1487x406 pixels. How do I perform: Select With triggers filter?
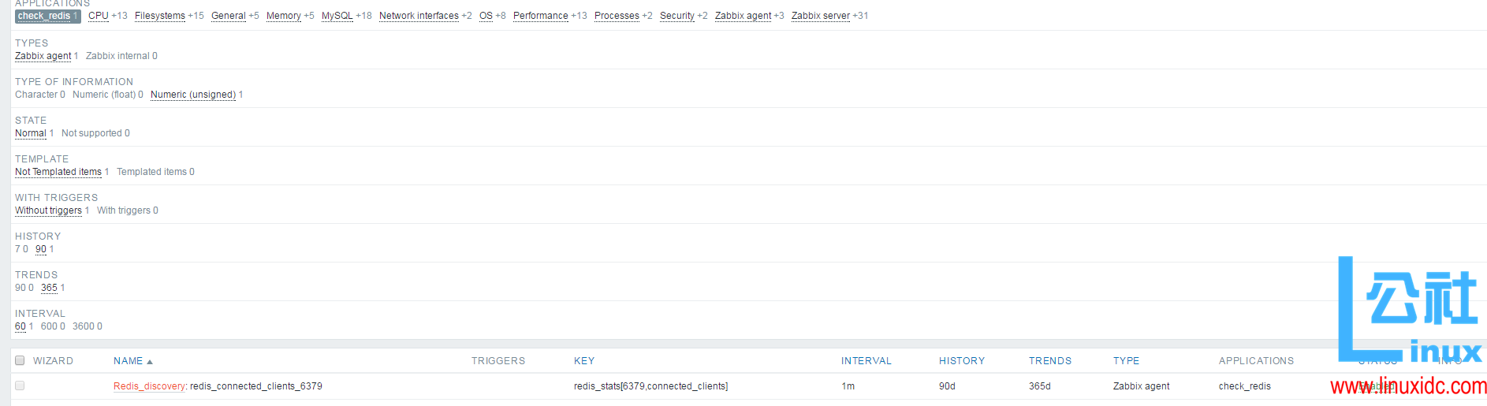pyautogui.click(x=124, y=210)
